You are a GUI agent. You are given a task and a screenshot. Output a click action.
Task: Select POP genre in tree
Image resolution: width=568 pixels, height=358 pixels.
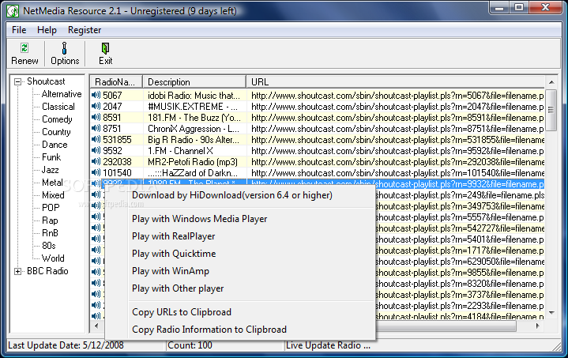click(51, 208)
